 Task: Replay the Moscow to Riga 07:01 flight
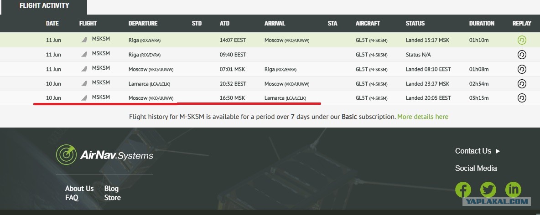coord(522,69)
